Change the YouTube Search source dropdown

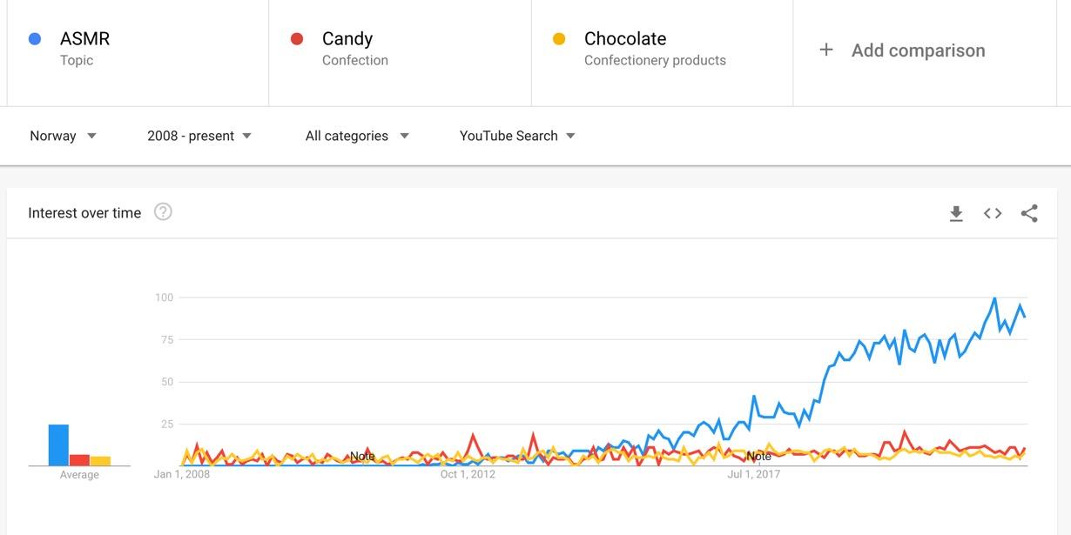pos(517,136)
